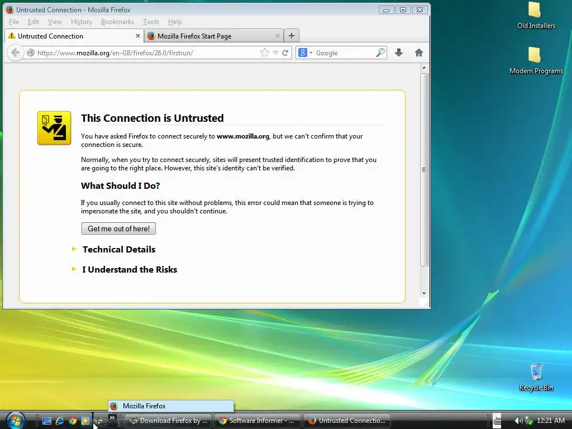The width and height of the screenshot is (572, 429).
Task: Open the History menu
Action: (82, 22)
